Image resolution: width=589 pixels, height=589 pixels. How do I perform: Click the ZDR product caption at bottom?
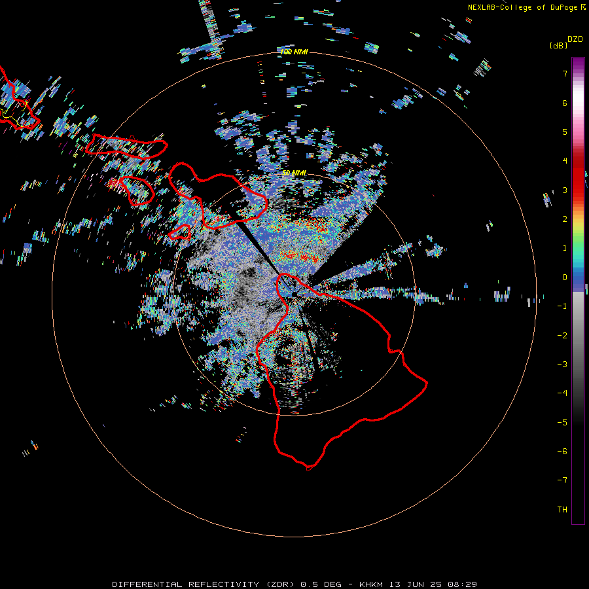pyautogui.click(x=294, y=584)
